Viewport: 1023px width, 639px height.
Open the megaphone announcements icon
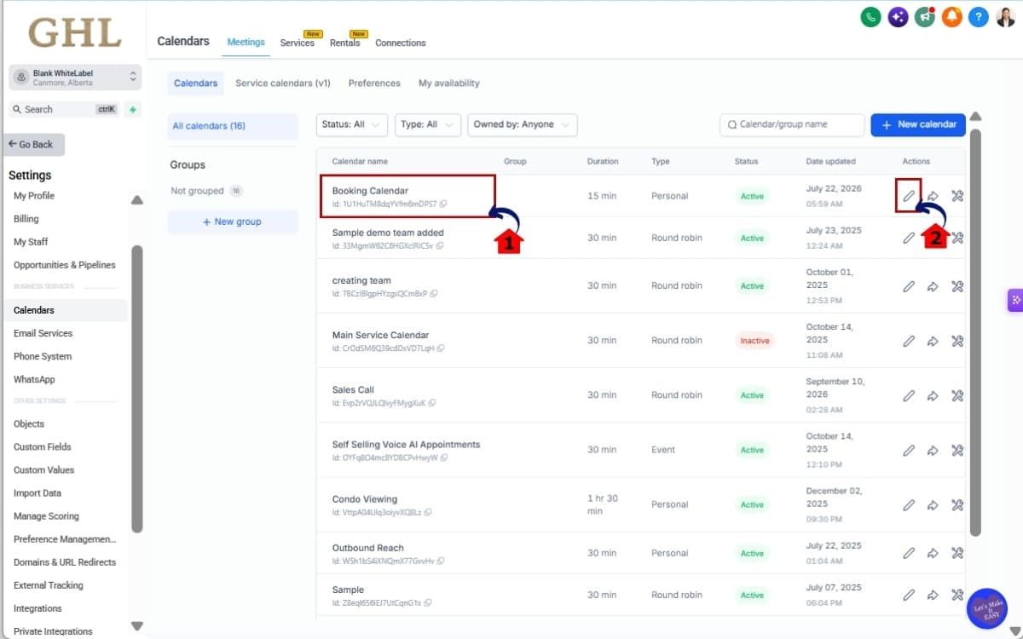(x=925, y=16)
